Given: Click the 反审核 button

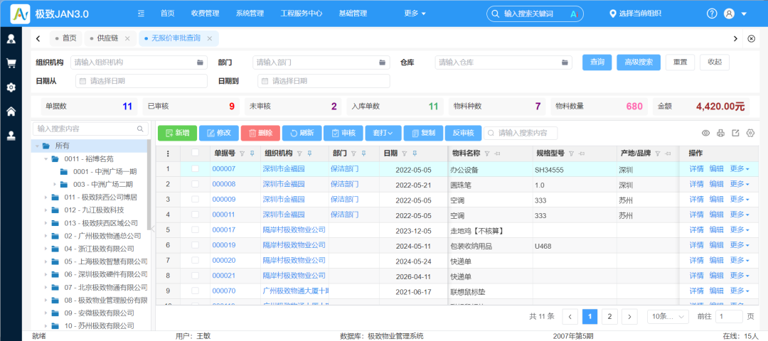Looking at the screenshot, I should [x=463, y=133].
